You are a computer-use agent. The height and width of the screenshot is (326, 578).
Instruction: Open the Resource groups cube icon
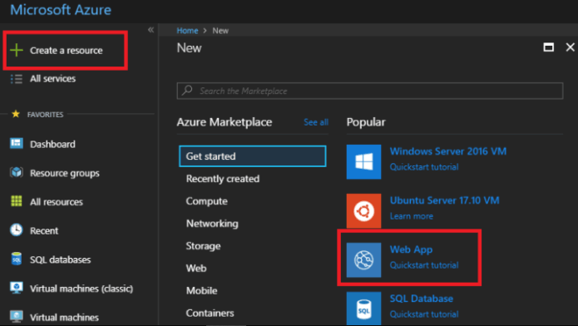click(17, 172)
